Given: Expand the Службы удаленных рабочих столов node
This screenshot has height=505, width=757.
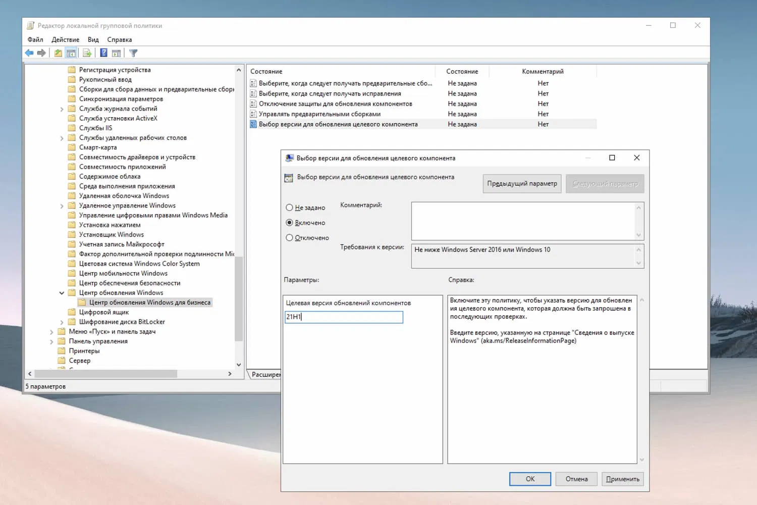Looking at the screenshot, I should (x=62, y=138).
